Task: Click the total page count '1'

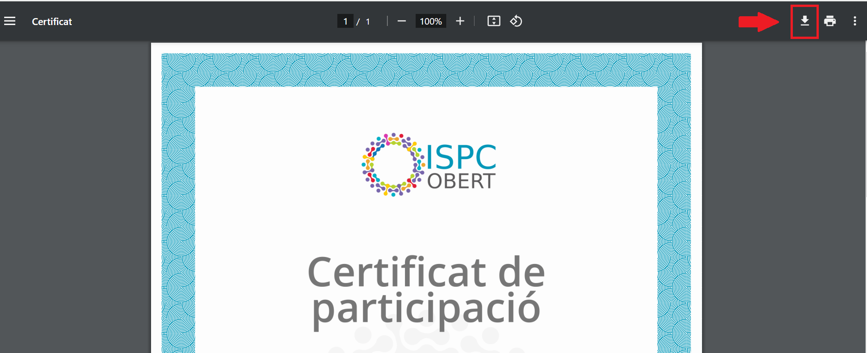Action: click(368, 22)
